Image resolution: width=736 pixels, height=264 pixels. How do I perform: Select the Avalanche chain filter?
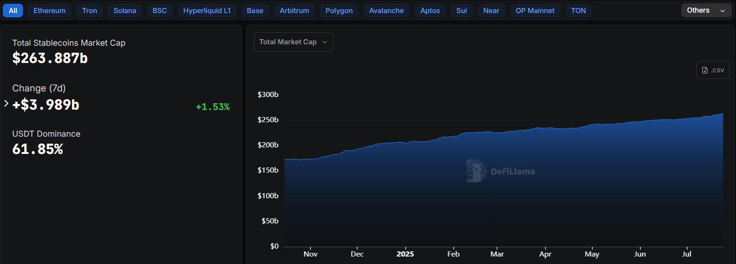tap(386, 11)
